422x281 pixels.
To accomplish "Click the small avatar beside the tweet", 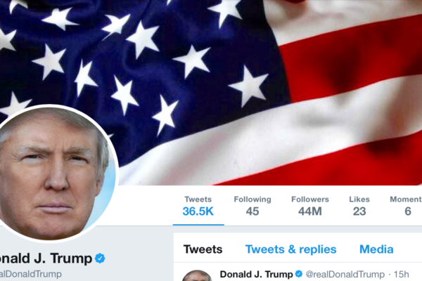I will [x=197, y=275].
